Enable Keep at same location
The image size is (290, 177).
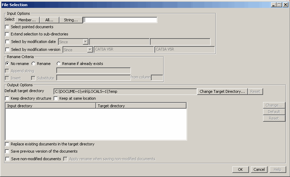(56, 99)
